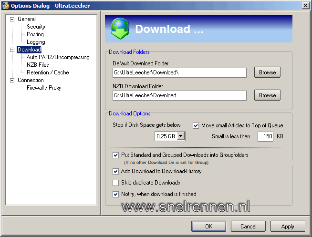Viewport: 312px width, 237px height.
Task: Click the Cancel button
Action: point(248,226)
